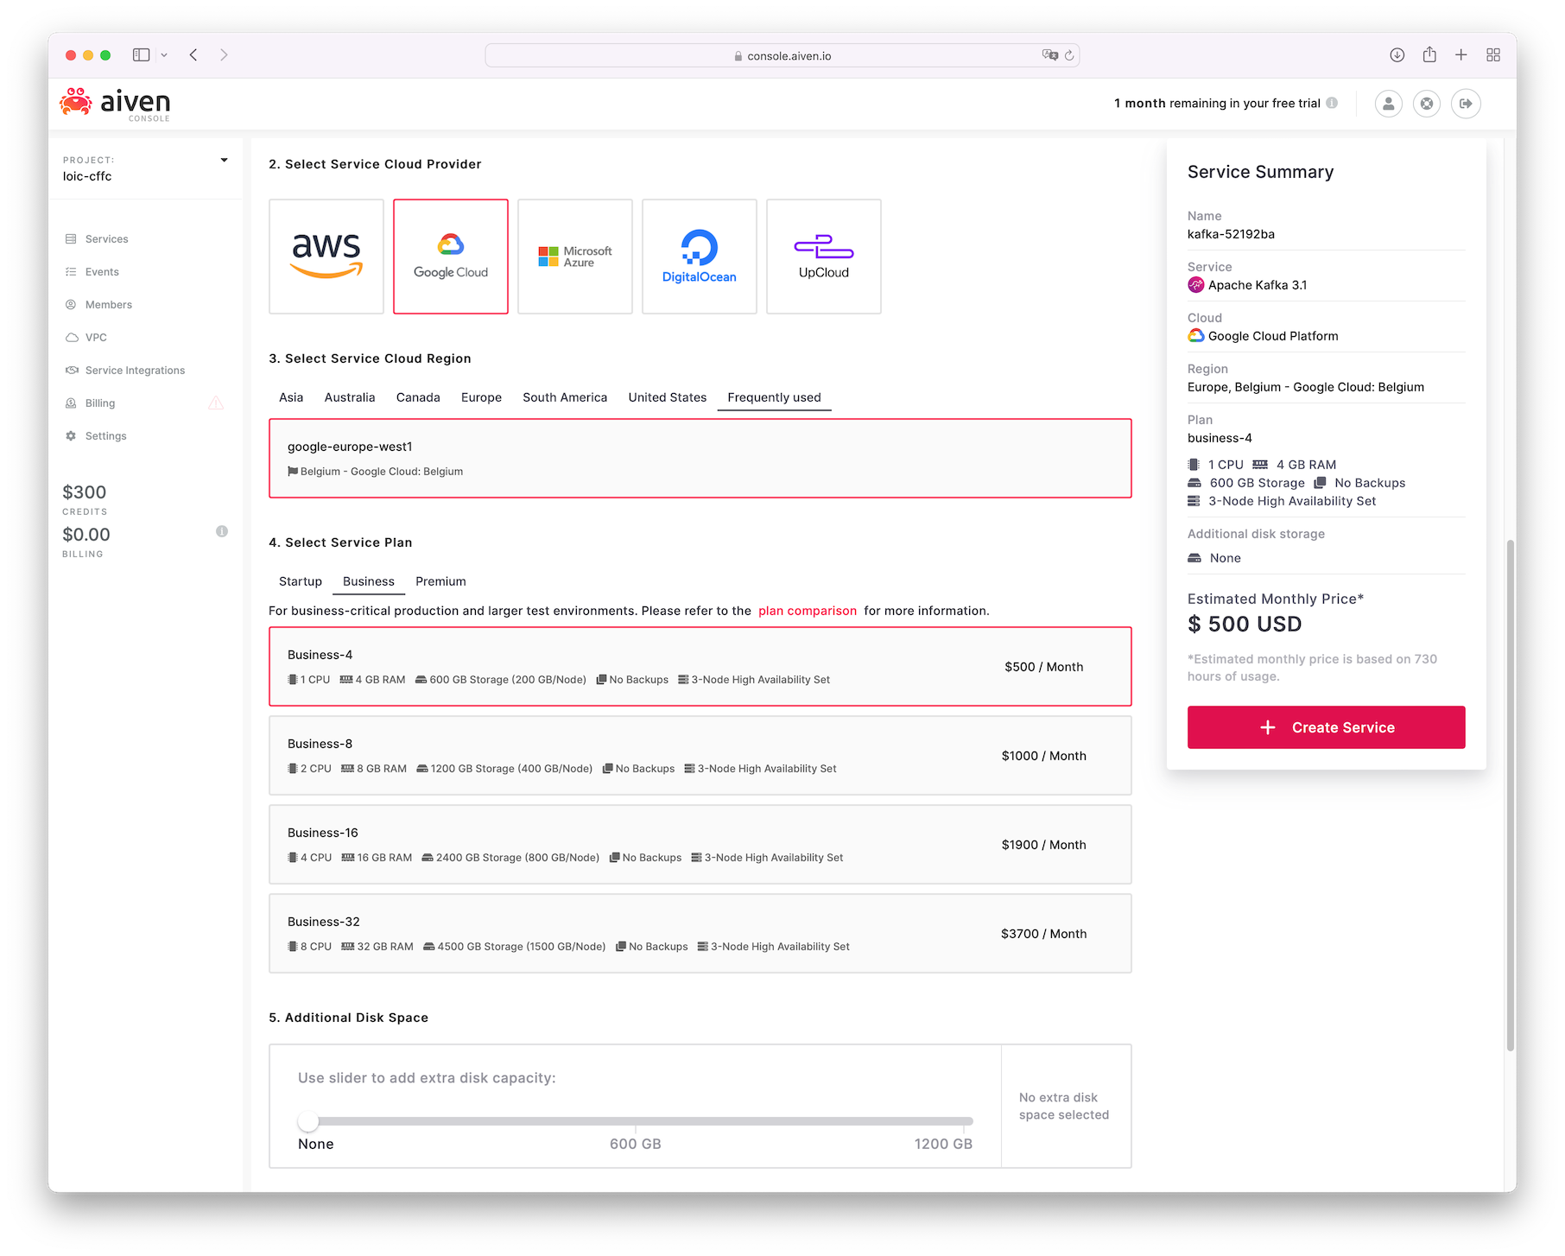Click the billing info icon in sidebar

point(222,531)
